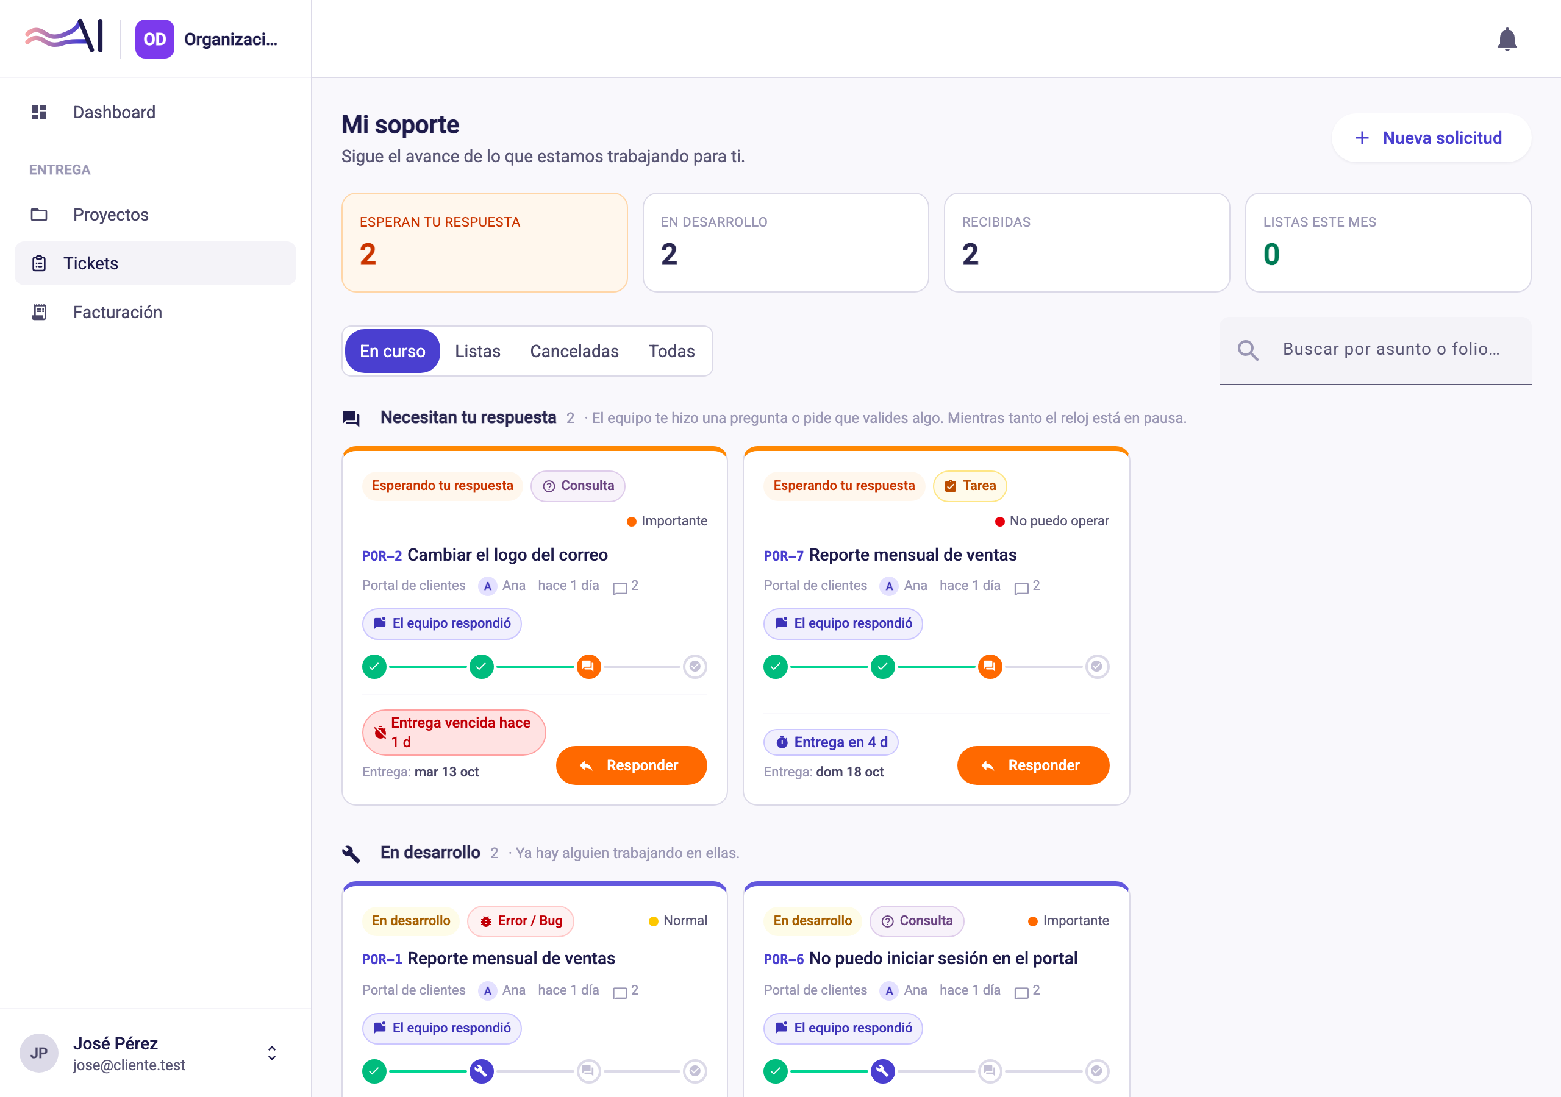The width and height of the screenshot is (1561, 1097).
Task: Click the first completed step on POR-1 progress
Action: (374, 1071)
